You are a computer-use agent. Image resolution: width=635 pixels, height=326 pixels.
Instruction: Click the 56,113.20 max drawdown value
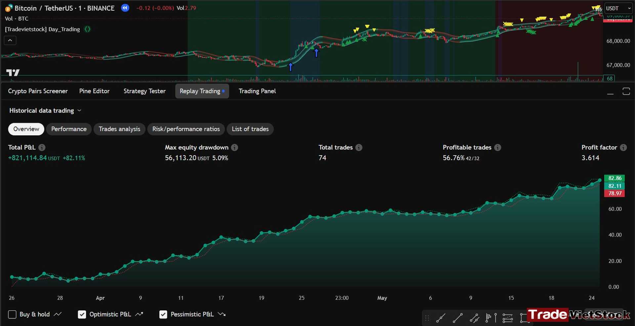tap(181, 158)
